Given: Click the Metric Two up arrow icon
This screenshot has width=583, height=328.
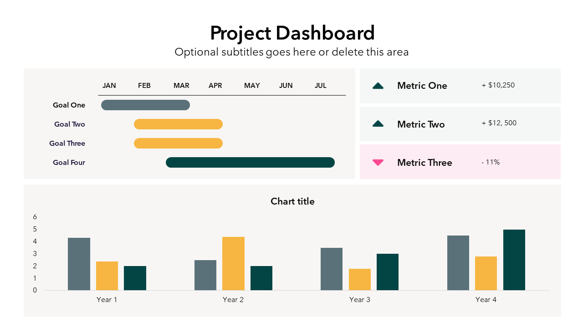Looking at the screenshot, I should [378, 123].
